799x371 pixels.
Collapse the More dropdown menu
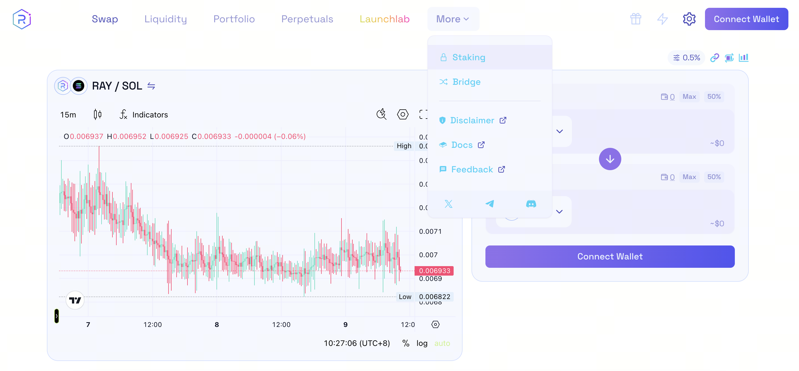click(453, 19)
